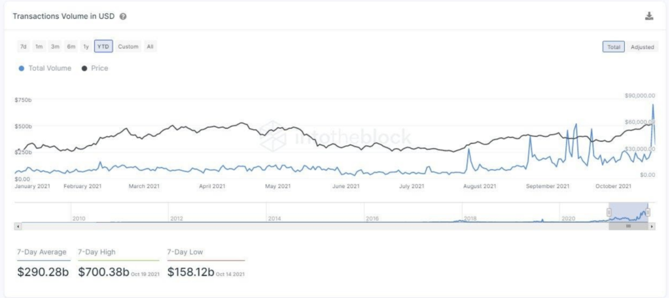Screen dimensions: 670x298
Task: Select the 1m time range
Action: coord(39,47)
